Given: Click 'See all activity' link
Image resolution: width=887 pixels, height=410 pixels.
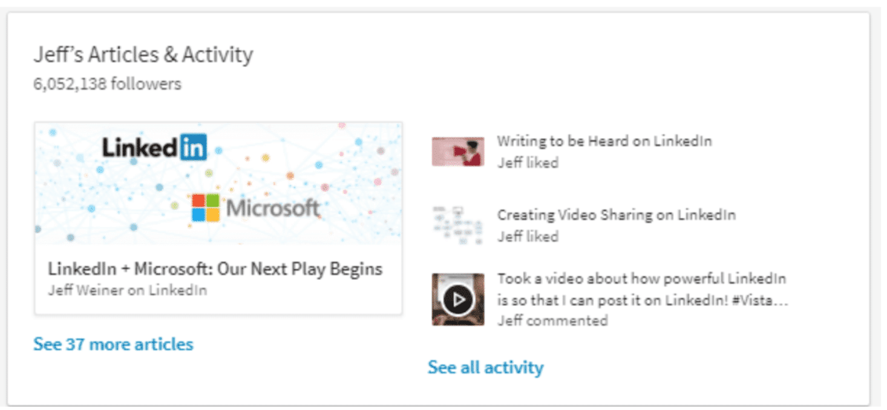Looking at the screenshot, I should [x=485, y=367].
